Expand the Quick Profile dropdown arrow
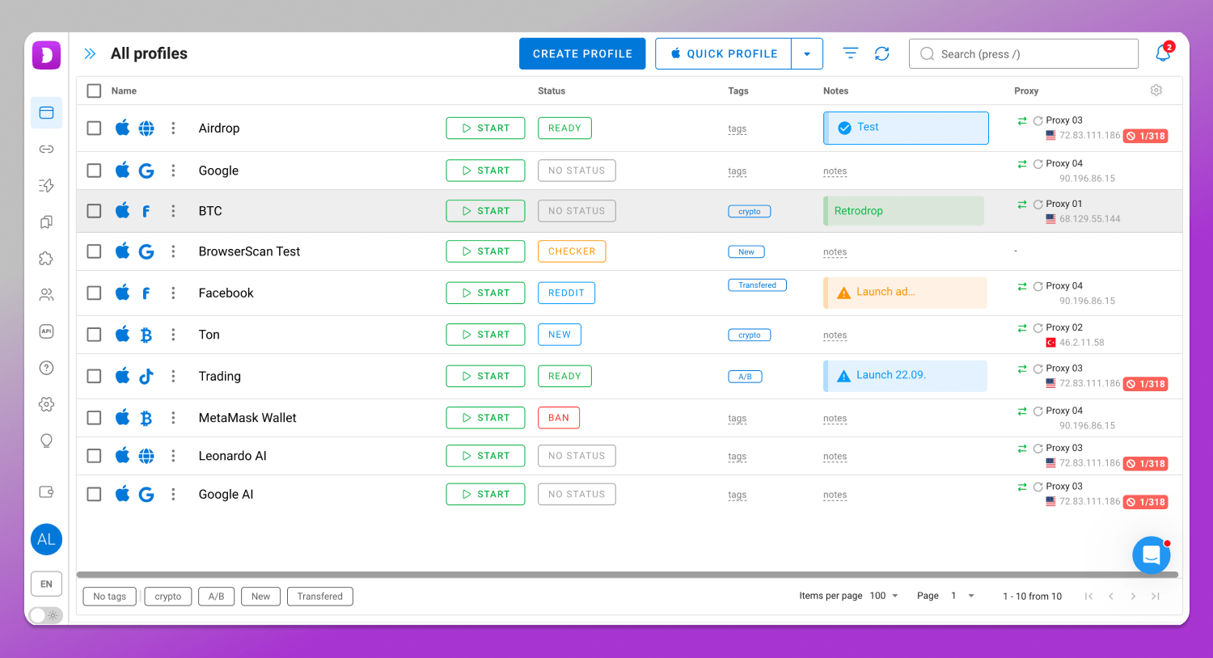 click(807, 53)
